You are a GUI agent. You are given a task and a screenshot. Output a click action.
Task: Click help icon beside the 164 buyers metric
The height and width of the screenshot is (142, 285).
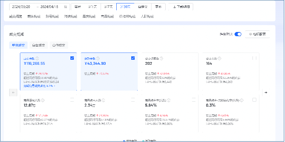pos(219,58)
